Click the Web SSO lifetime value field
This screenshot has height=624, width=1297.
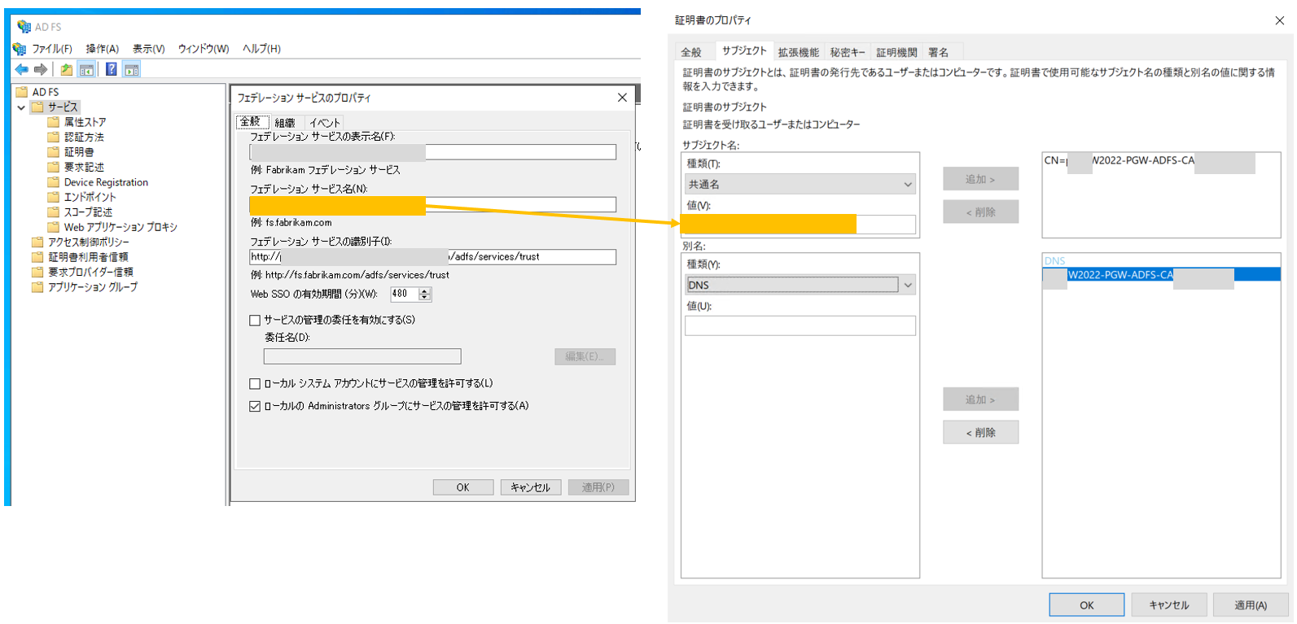[405, 295]
